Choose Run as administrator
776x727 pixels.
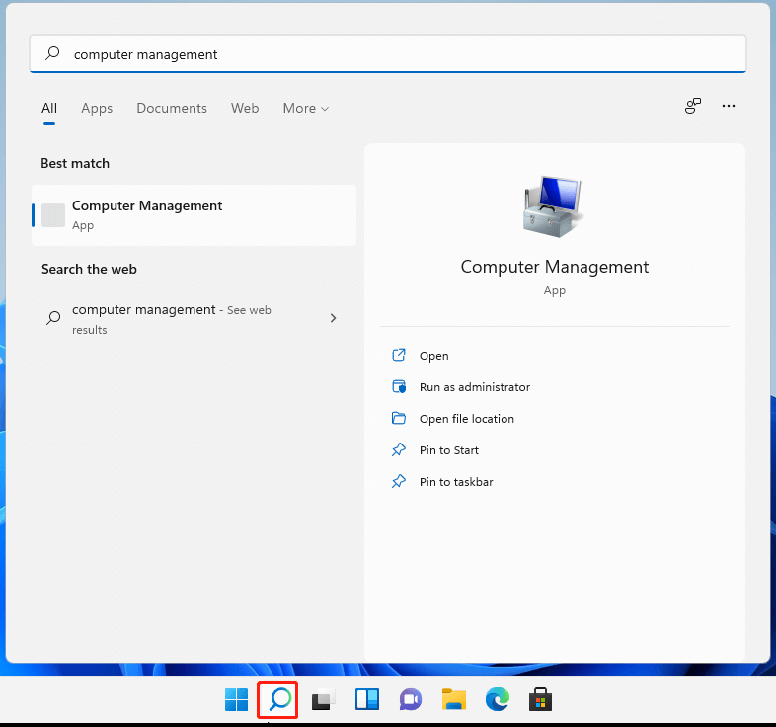coord(475,387)
